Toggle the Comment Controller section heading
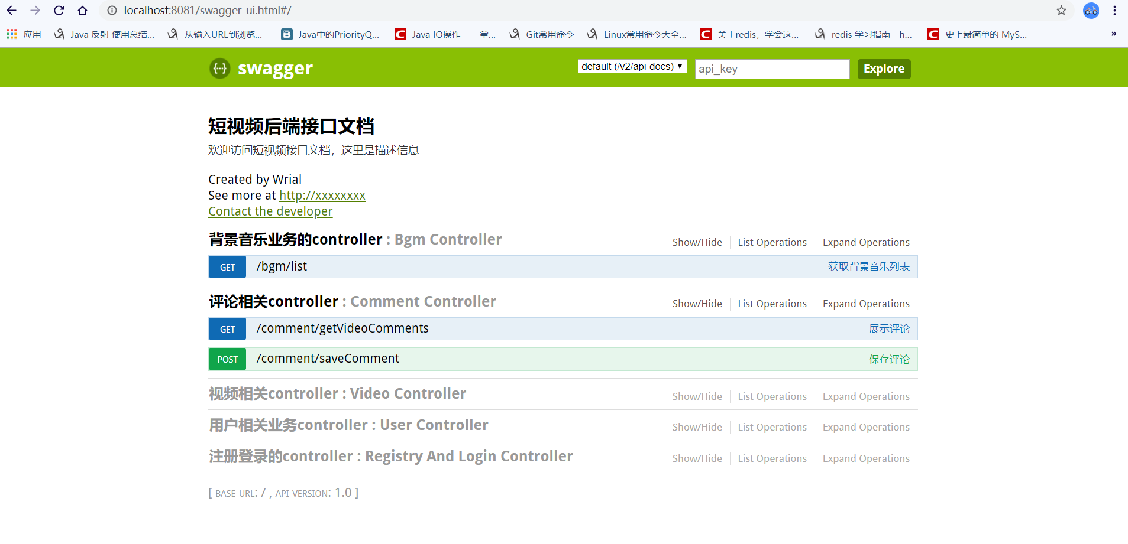This screenshot has width=1128, height=544. [353, 301]
